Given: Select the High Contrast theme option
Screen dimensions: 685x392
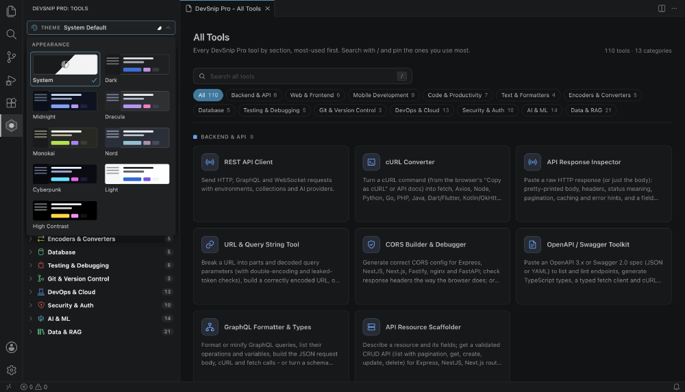Looking at the screenshot, I should 64,215.
